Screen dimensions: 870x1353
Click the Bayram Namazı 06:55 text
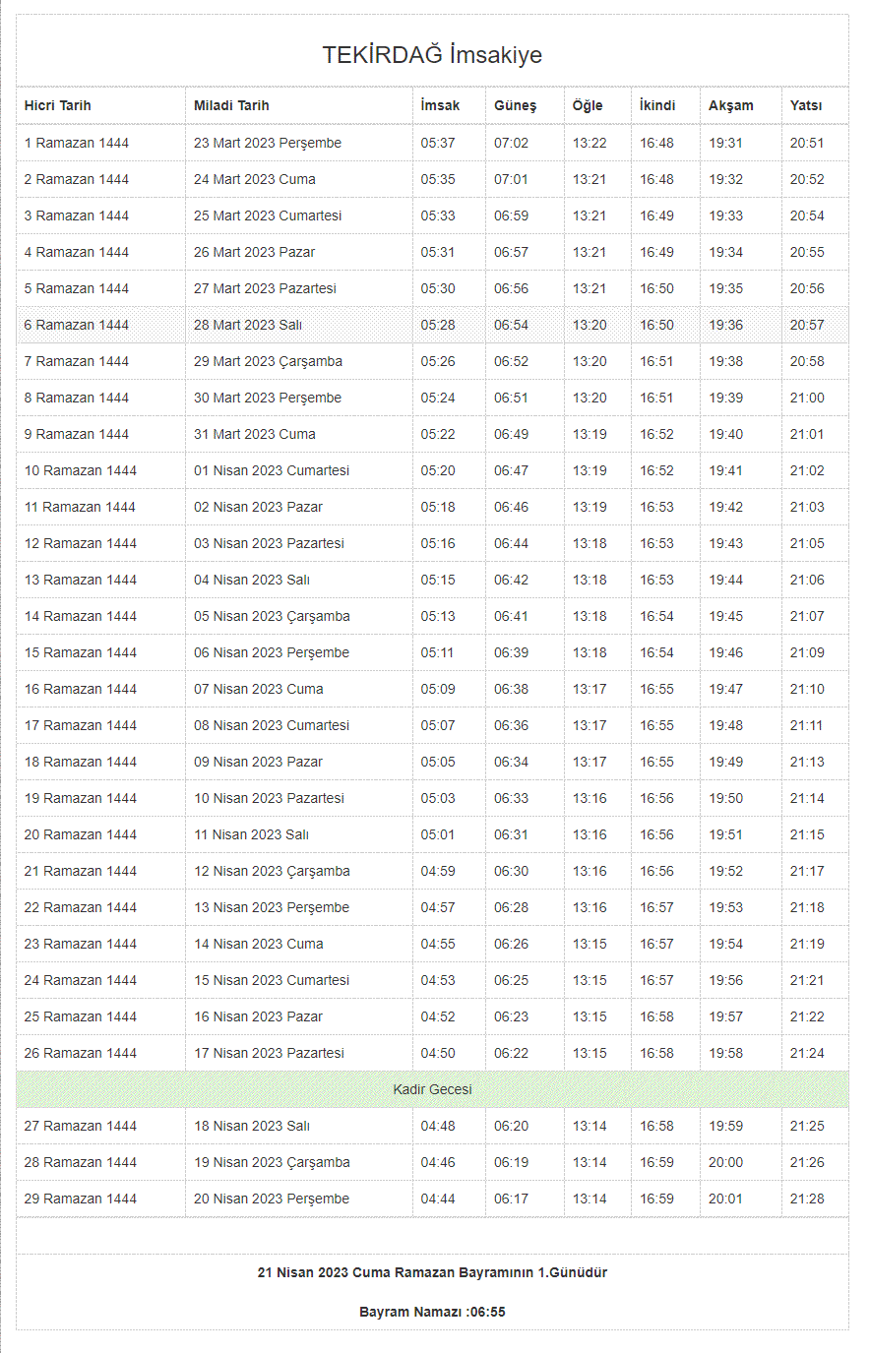432,1312
